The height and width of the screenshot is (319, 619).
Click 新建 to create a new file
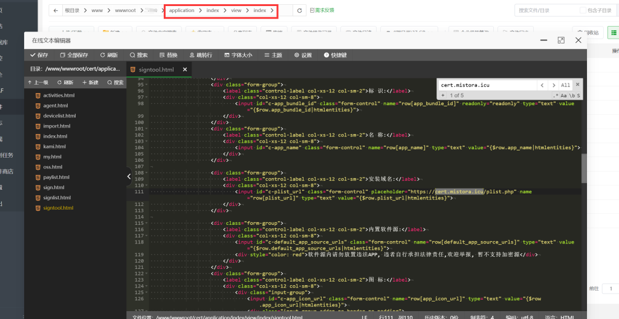[x=90, y=83]
